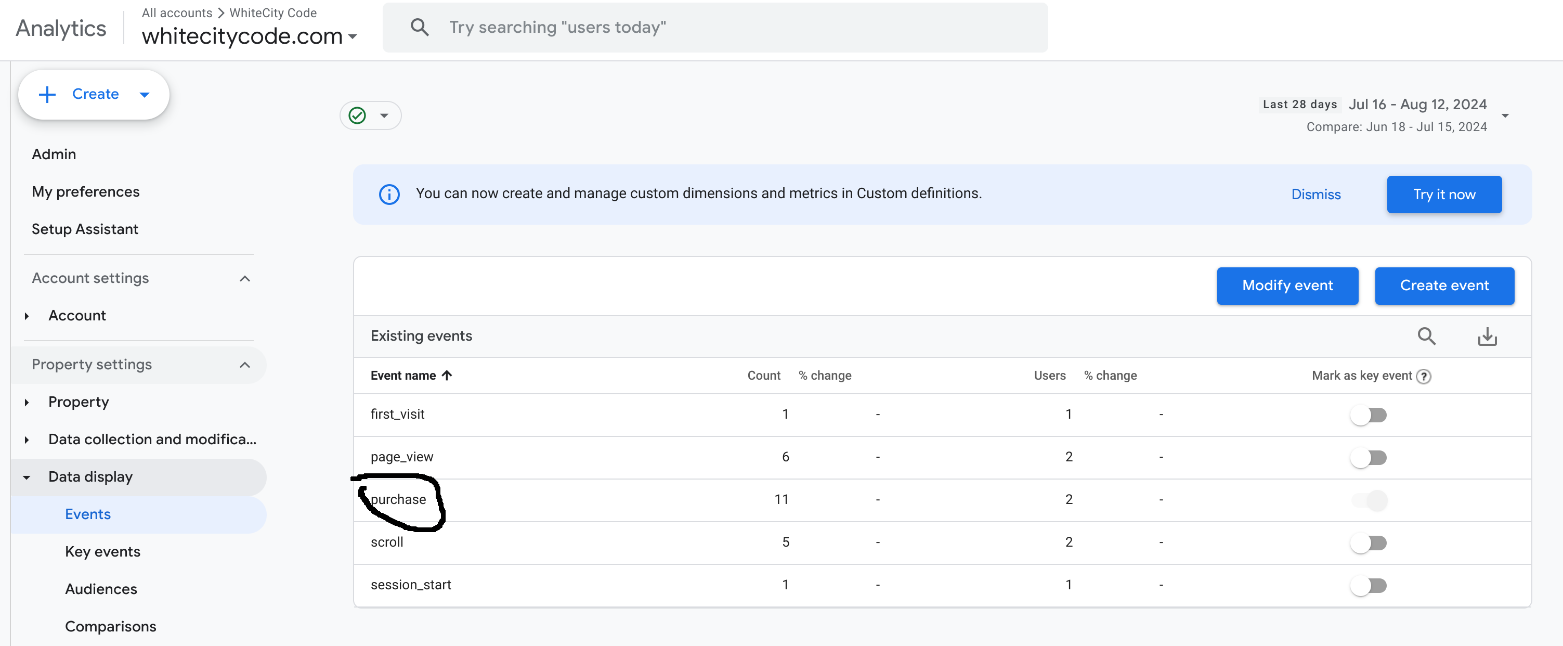Focus the search field 'Try searching users today'

715,28
